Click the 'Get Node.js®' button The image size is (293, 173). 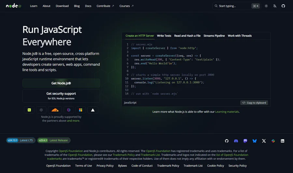(x=61, y=83)
